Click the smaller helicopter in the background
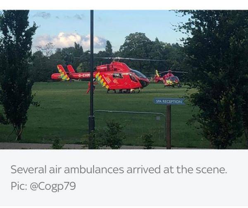248x208 pixels. tap(169, 78)
